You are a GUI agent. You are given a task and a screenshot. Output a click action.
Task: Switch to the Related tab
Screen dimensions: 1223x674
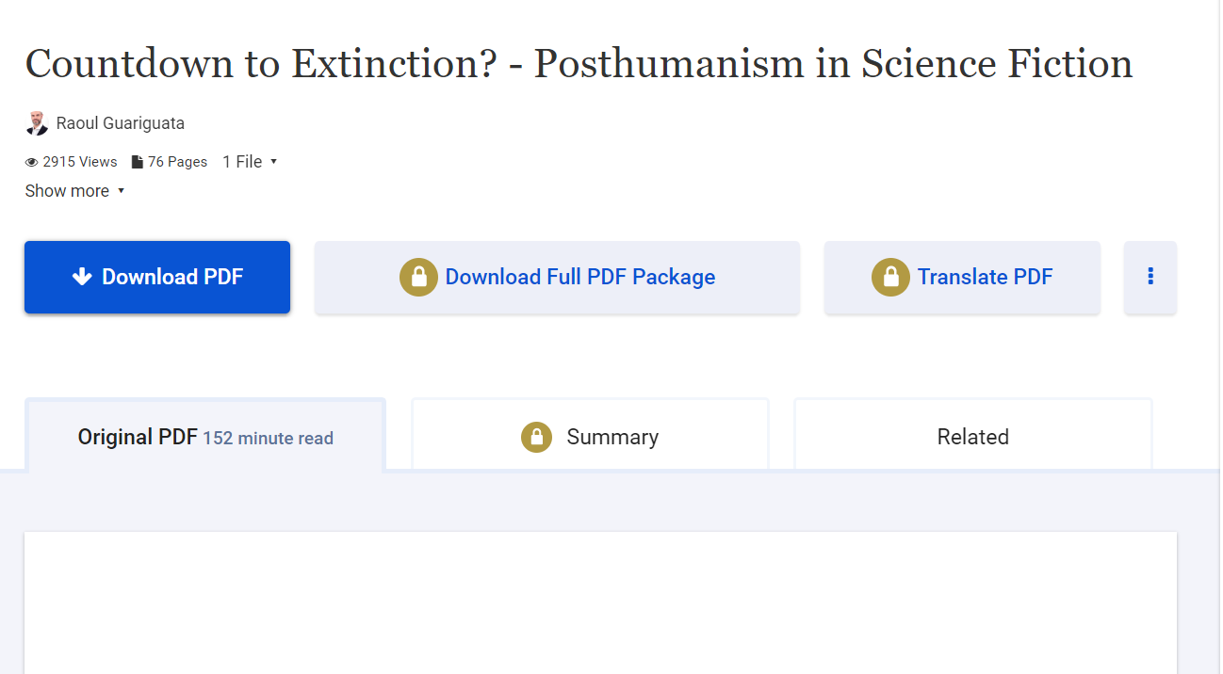pyautogui.click(x=973, y=437)
